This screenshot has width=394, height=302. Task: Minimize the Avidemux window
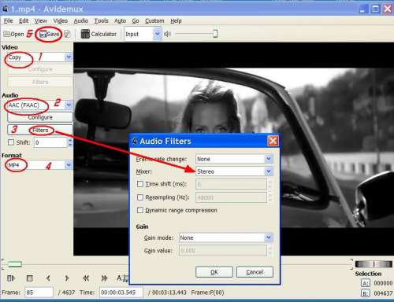point(362,9)
